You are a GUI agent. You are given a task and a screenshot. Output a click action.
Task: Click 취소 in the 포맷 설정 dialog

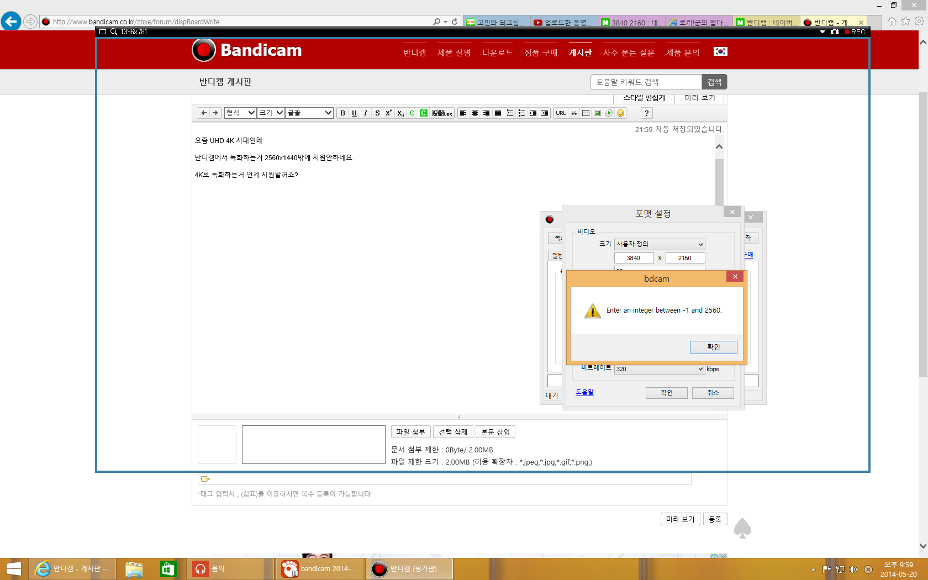click(x=713, y=393)
